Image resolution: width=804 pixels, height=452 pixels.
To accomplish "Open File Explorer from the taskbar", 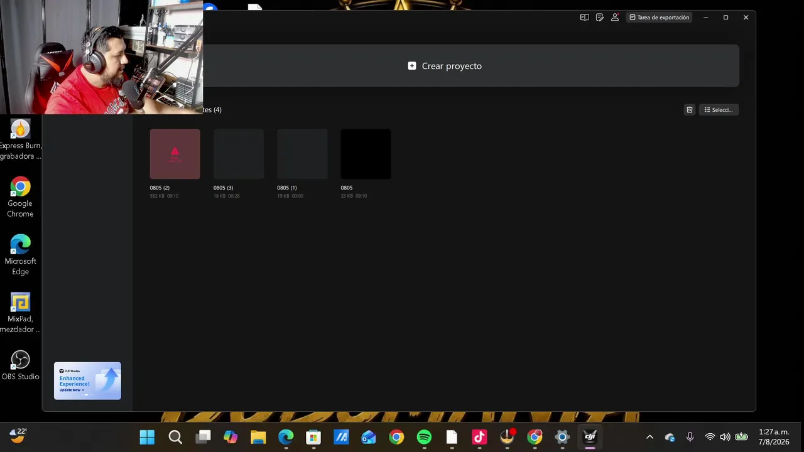I will pyautogui.click(x=258, y=437).
